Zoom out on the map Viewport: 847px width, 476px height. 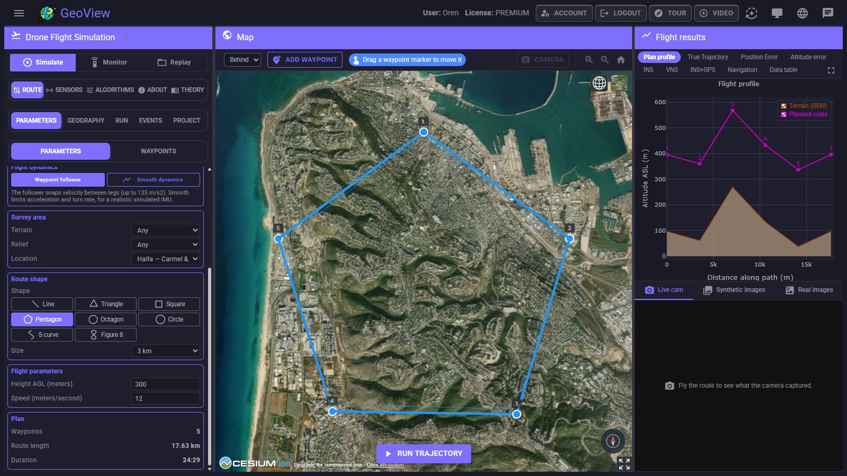pos(605,60)
